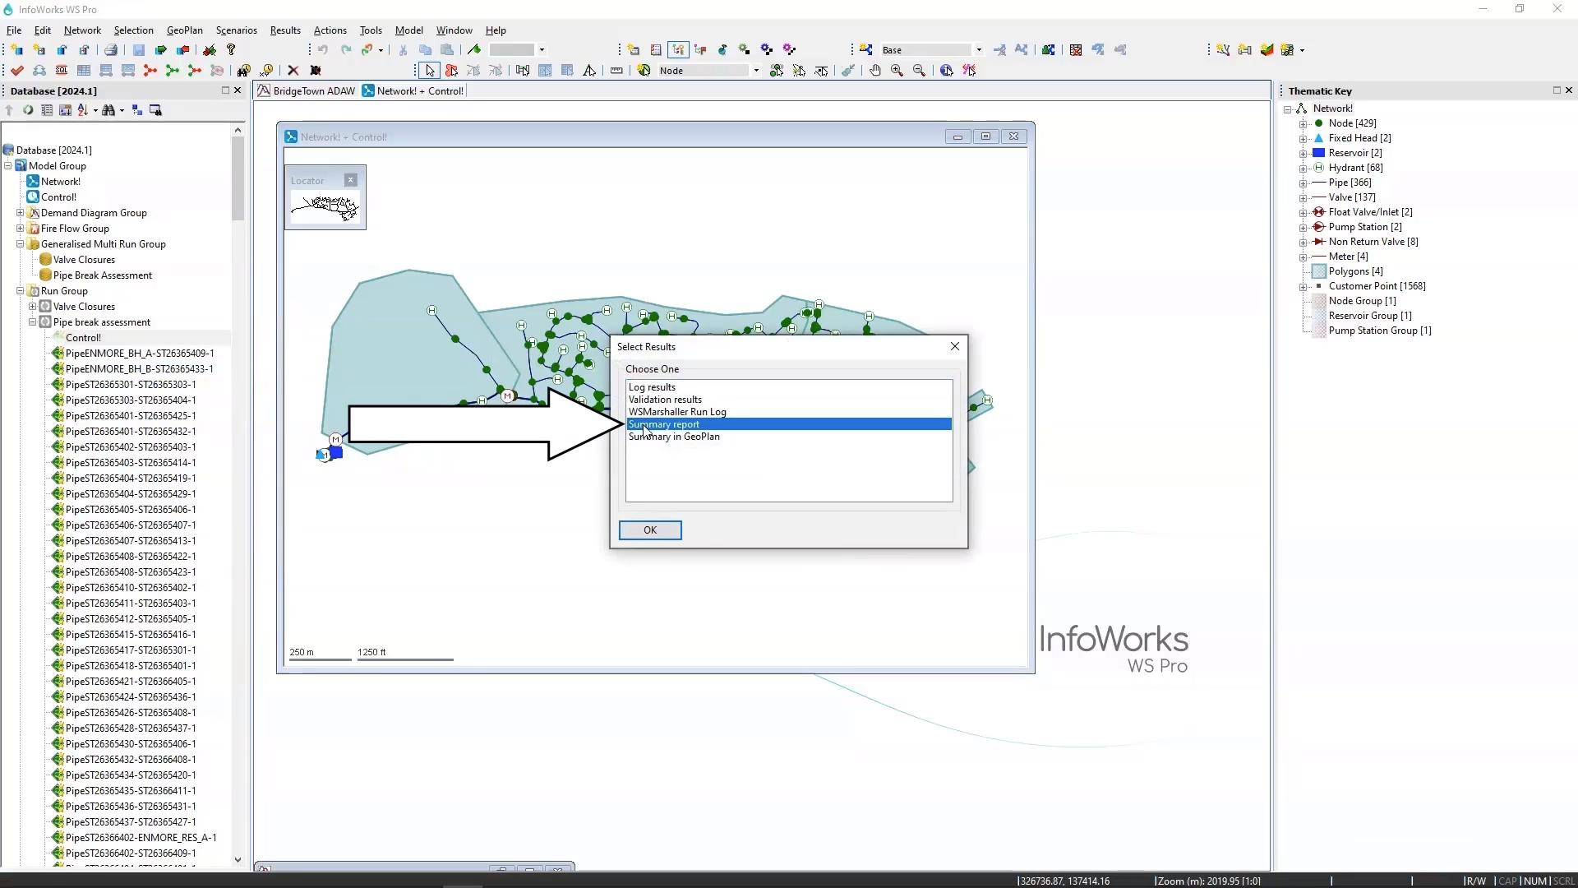This screenshot has width=1578, height=888.
Task: Click the zoom out magnifier
Action: 920,71
